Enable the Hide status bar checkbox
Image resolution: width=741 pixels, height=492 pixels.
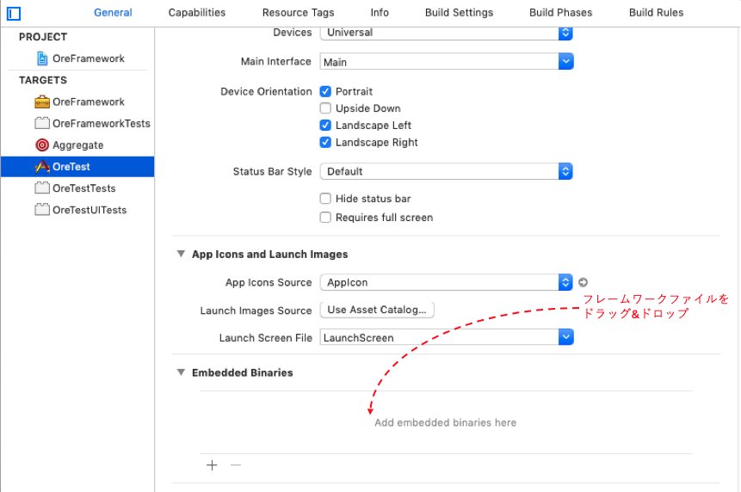pyautogui.click(x=325, y=199)
